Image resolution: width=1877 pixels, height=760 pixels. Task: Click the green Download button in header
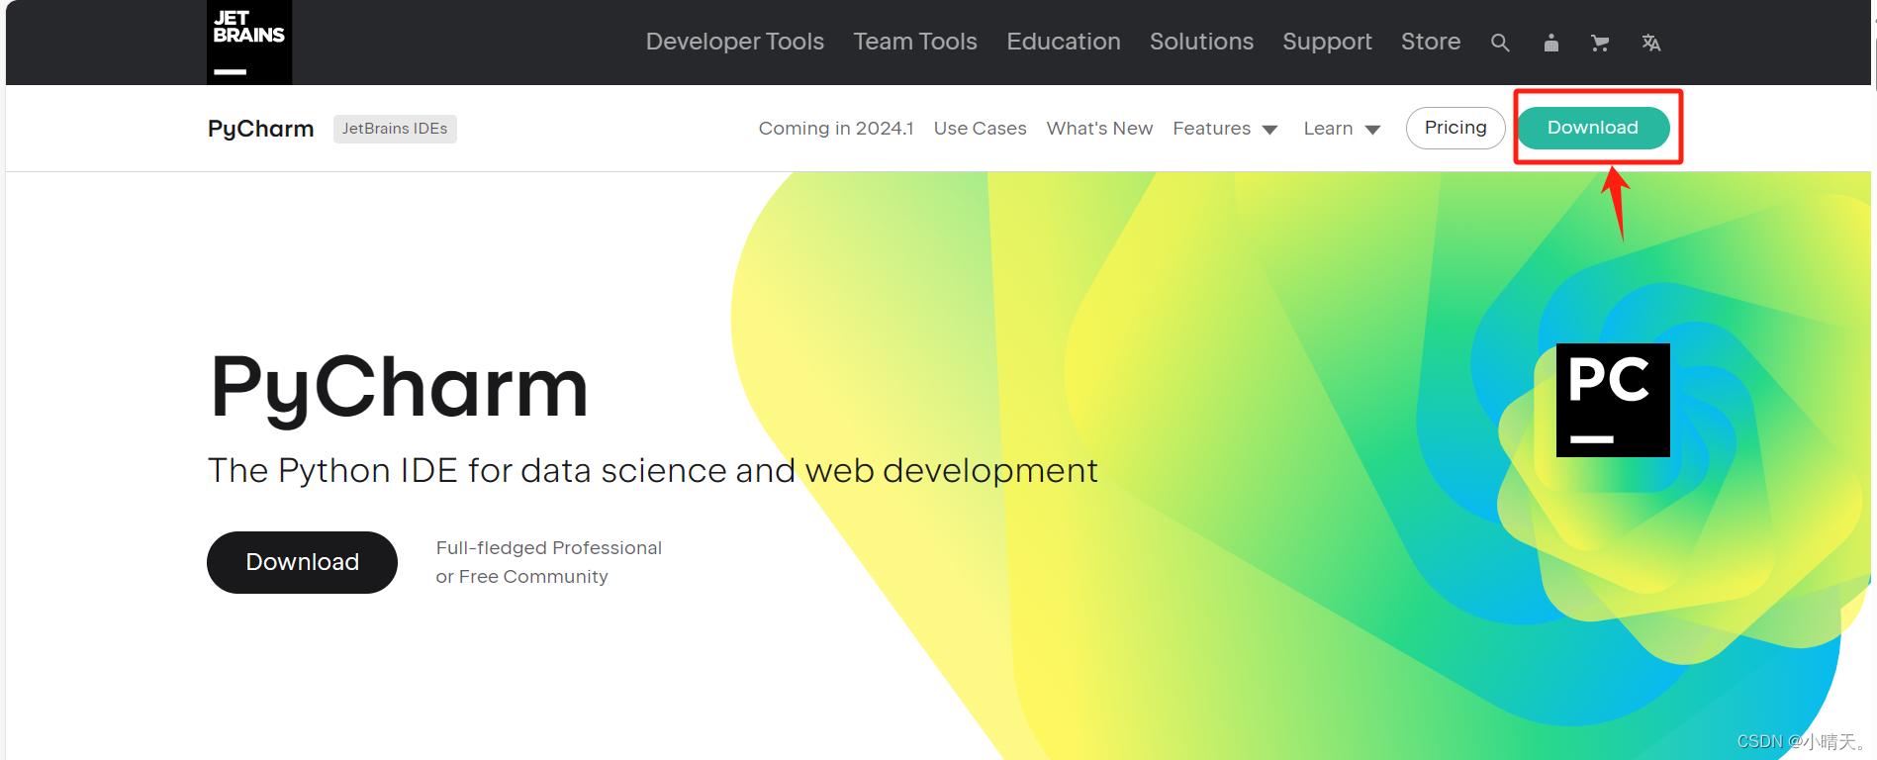tap(1593, 128)
